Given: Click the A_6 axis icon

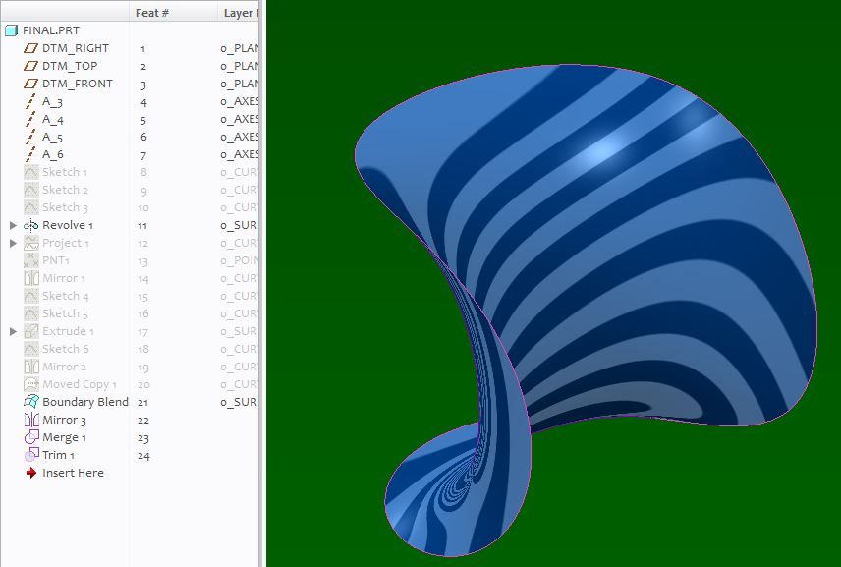Looking at the screenshot, I should [x=31, y=154].
